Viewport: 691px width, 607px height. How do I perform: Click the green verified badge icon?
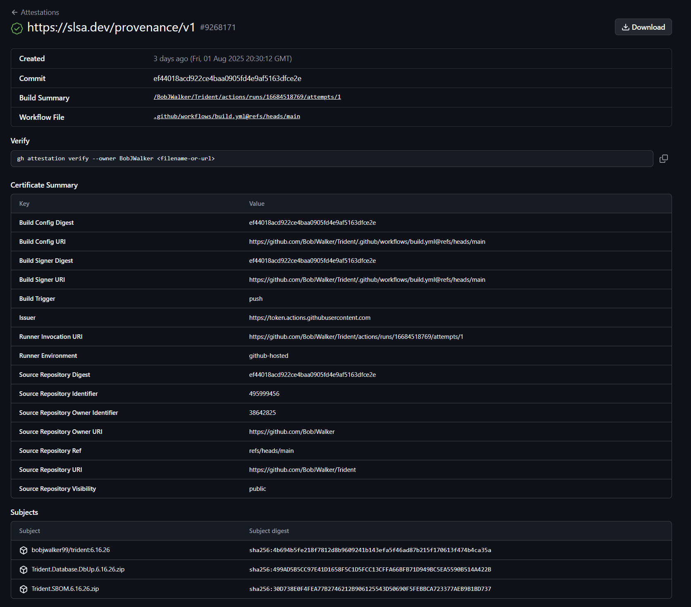pyautogui.click(x=17, y=28)
